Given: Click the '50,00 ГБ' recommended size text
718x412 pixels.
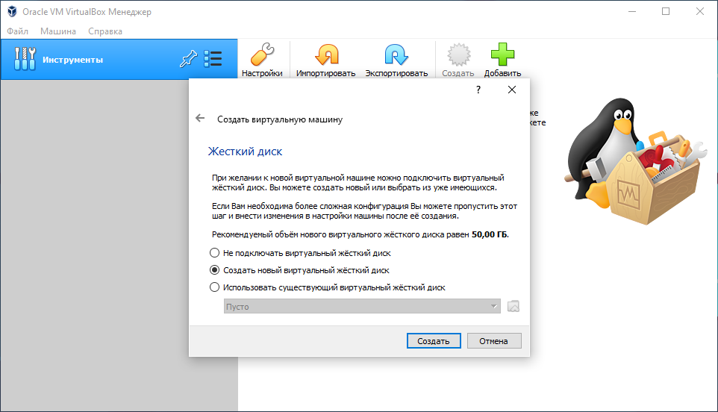Looking at the screenshot, I should pyautogui.click(x=490, y=234).
